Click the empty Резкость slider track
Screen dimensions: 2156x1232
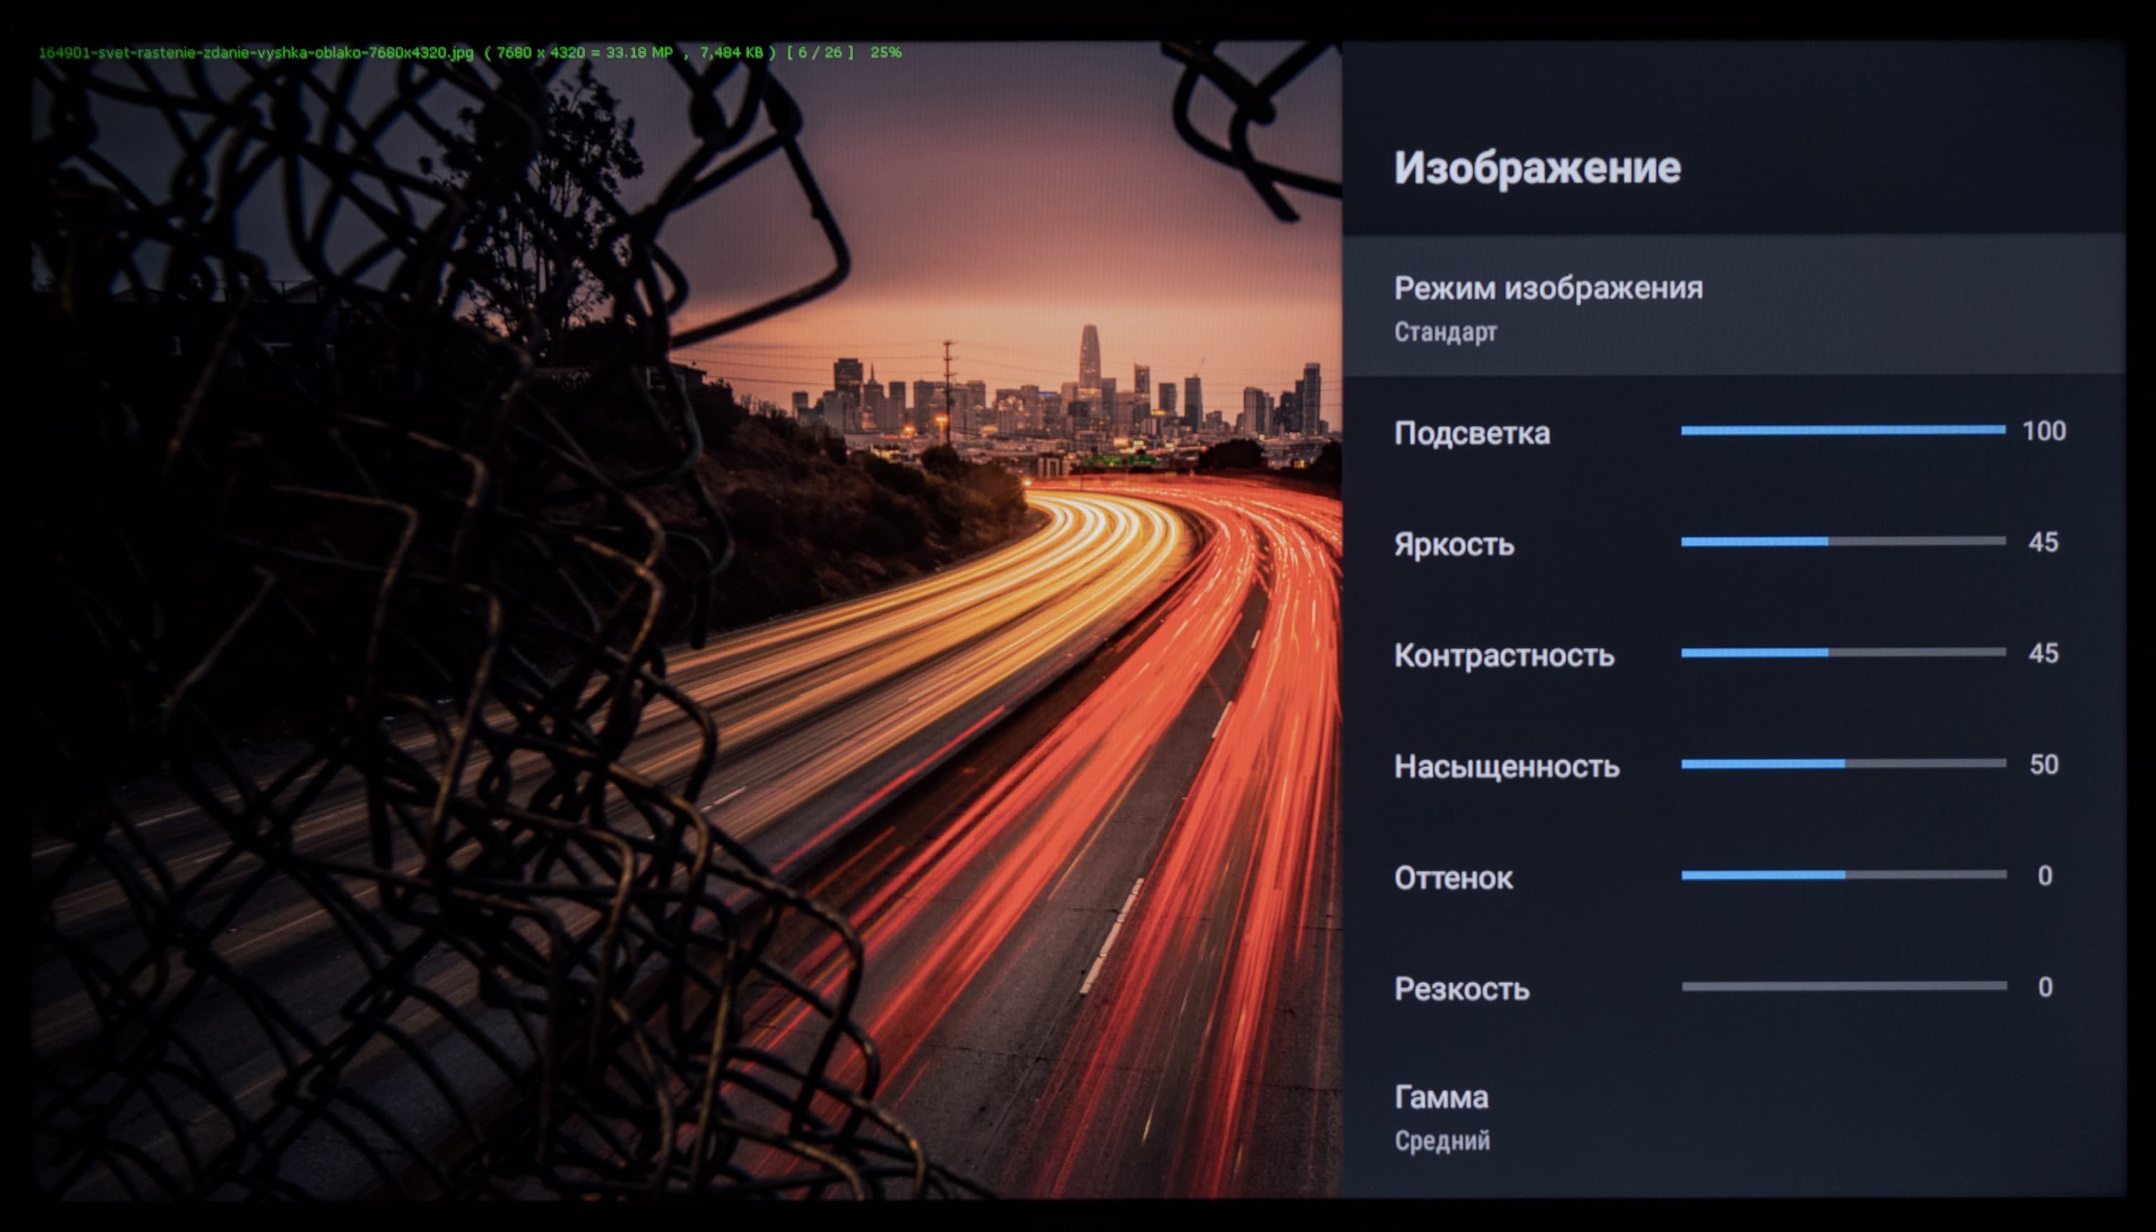pos(1842,986)
